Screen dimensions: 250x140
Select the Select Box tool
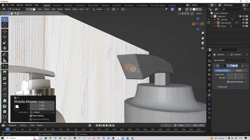click(5, 19)
